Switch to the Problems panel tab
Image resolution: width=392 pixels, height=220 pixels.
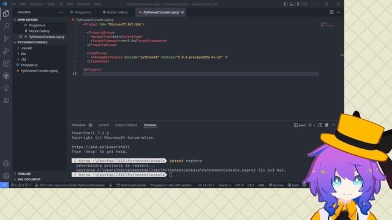(81, 125)
